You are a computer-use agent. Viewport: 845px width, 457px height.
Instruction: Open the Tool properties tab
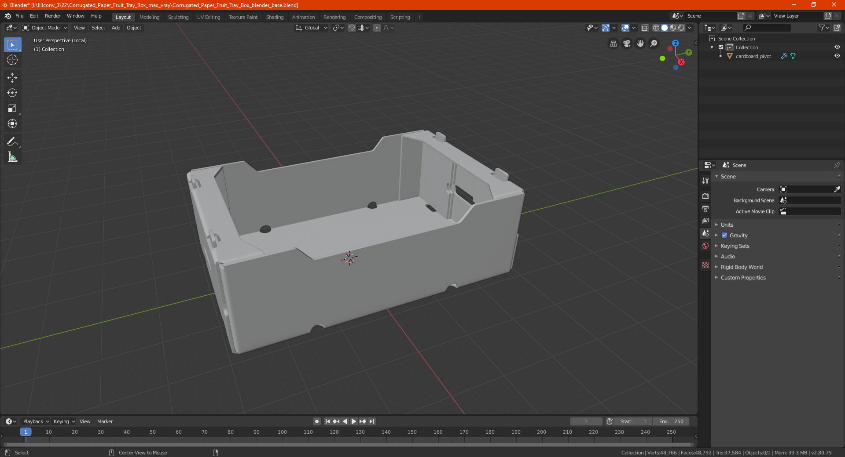[x=705, y=181]
